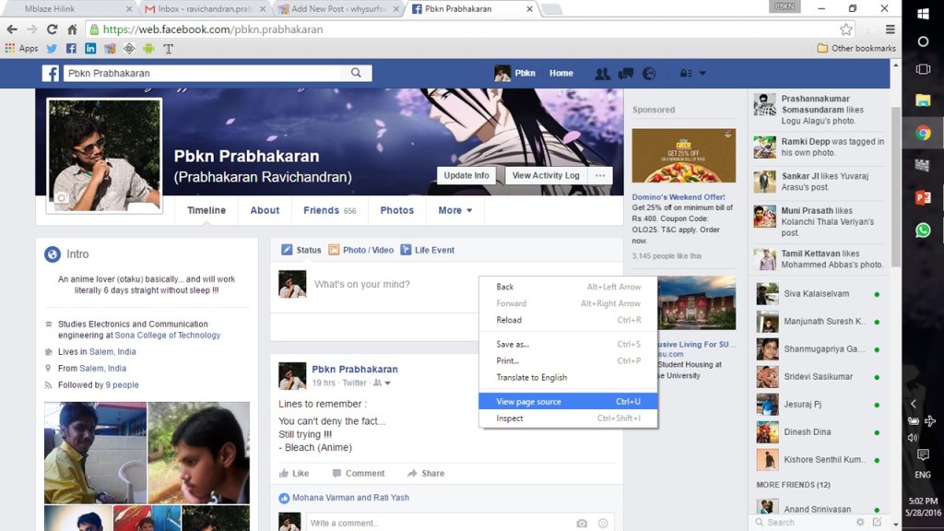Open chat settings gear in the chat sidebar

click(x=860, y=522)
